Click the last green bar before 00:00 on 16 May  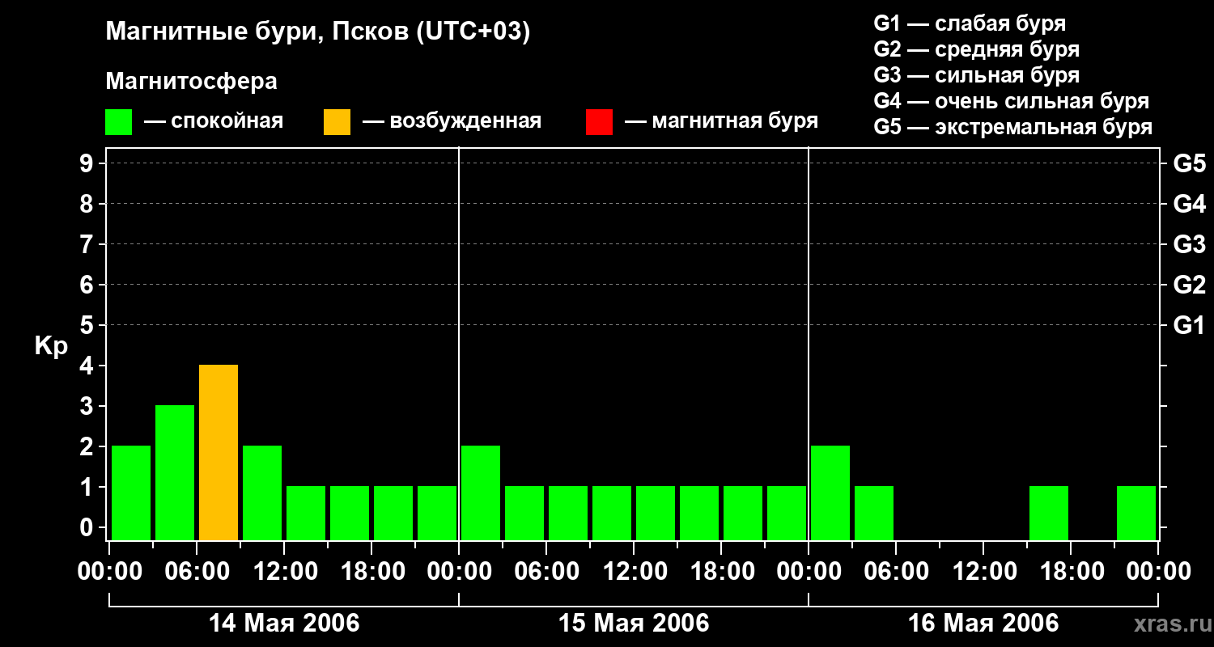click(x=787, y=513)
